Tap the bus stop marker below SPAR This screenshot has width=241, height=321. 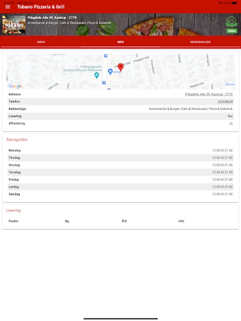pyautogui.click(x=104, y=82)
